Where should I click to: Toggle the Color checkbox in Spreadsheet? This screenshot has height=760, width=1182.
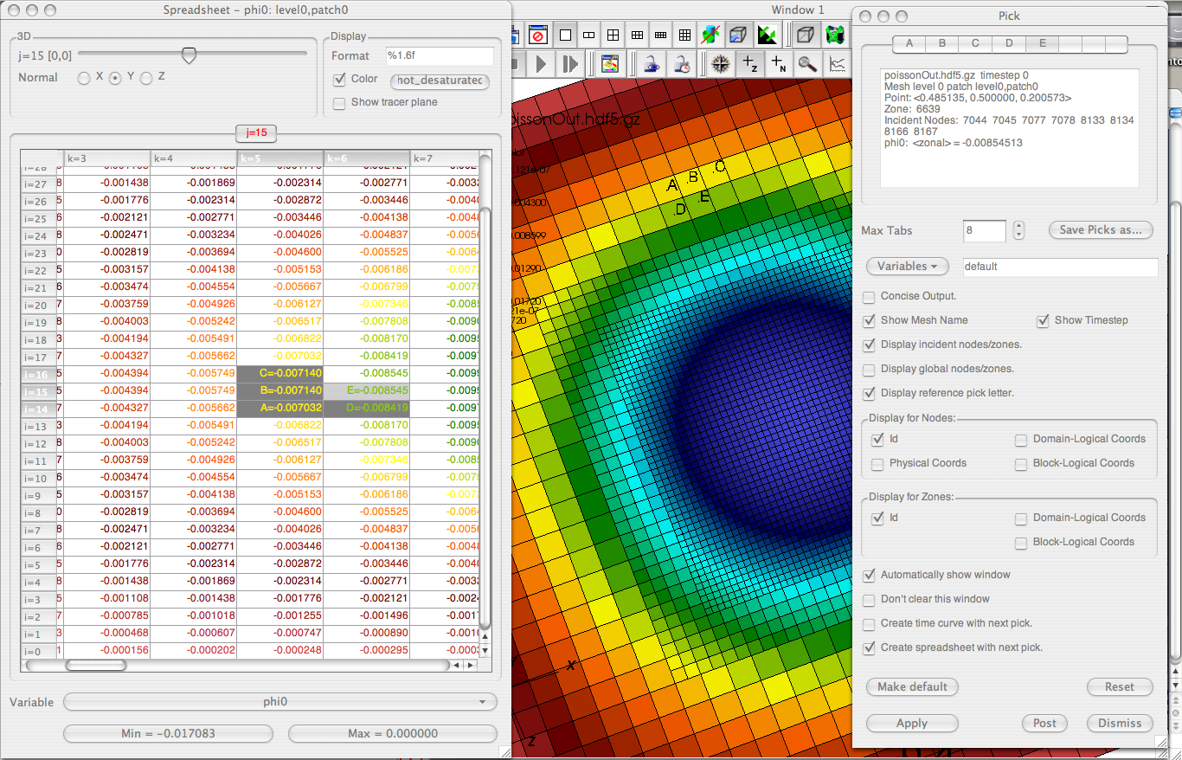tap(340, 80)
